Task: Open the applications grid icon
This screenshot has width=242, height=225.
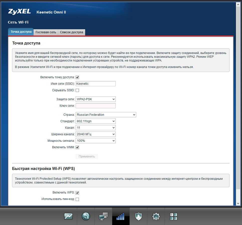Action: click(x=173, y=216)
